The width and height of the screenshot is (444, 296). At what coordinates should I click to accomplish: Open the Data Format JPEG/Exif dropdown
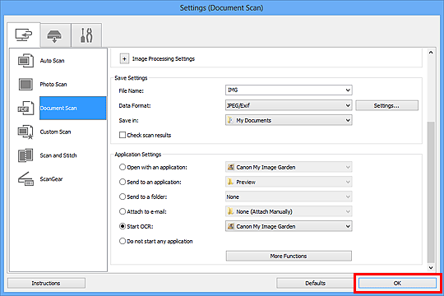pyautogui.click(x=289, y=105)
